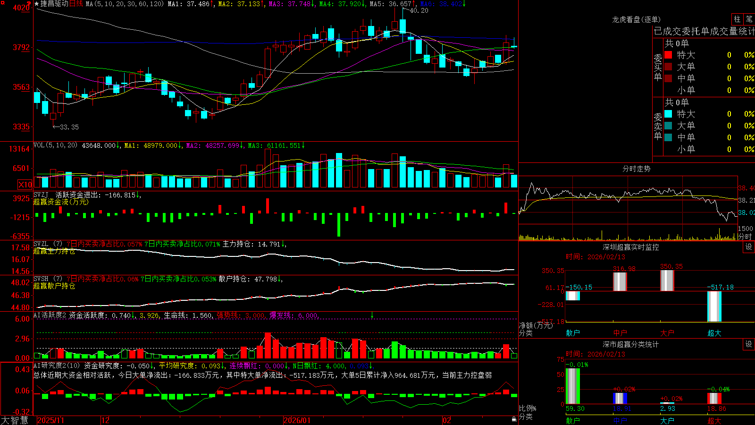Viewport: 755px width, 425px height.
Task: Click the X10 volume multiplier marker
Action: [25, 185]
